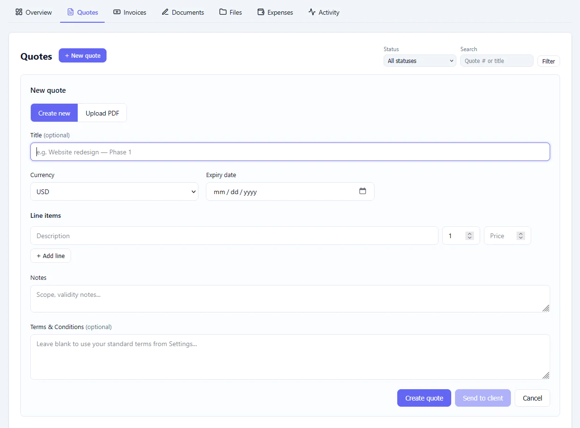Select the Quotes tab label
This screenshot has width=580, height=428.
[x=88, y=12]
